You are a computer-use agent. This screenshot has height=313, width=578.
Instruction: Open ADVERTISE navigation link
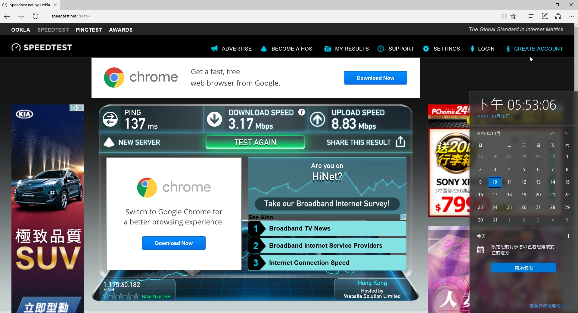237,49
